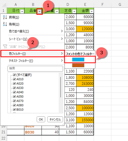Open the 金額 column filter dropdown

[92, 11]
